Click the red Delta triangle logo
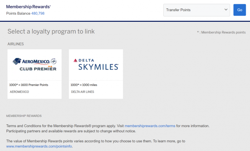Viewport: 250px width, 151px height. [76, 60]
